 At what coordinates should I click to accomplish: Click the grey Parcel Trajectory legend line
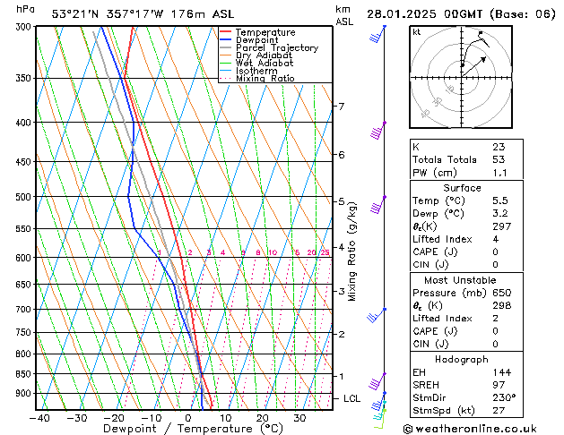point(225,47)
